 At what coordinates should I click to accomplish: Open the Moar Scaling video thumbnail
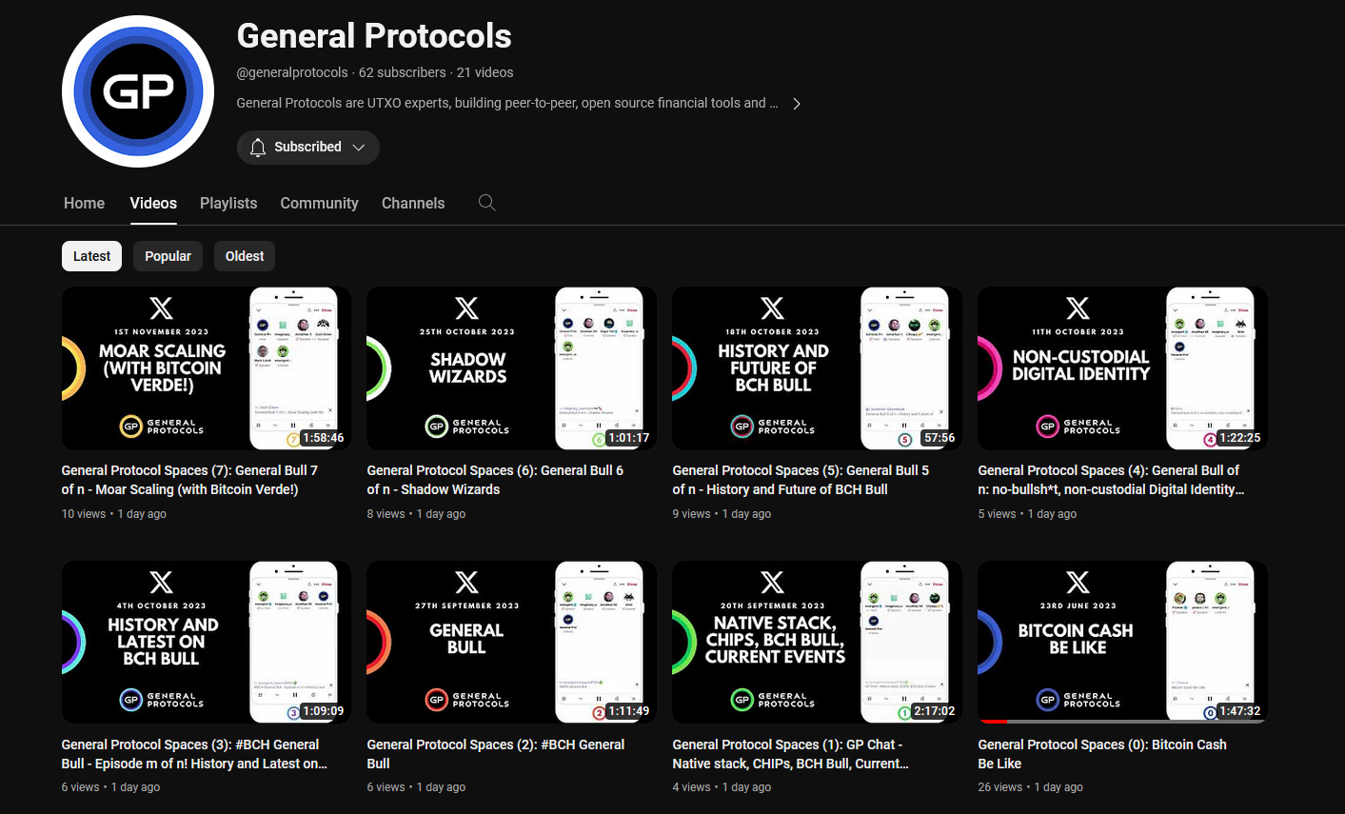[x=207, y=368]
